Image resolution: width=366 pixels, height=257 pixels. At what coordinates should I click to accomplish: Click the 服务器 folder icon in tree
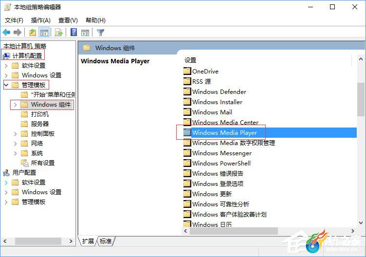coord(24,124)
